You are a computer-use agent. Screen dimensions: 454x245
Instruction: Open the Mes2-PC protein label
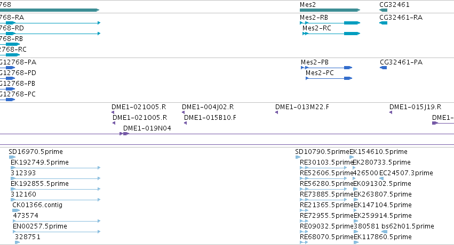320,73
